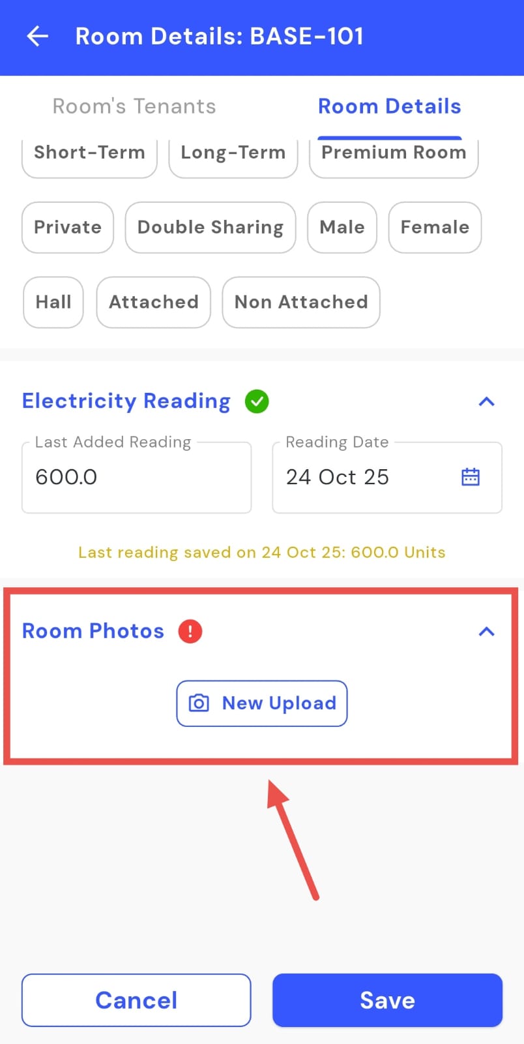The width and height of the screenshot is (524, 1044).
Task: Toggle the Short-Term chip
Action: pos(89,155)
